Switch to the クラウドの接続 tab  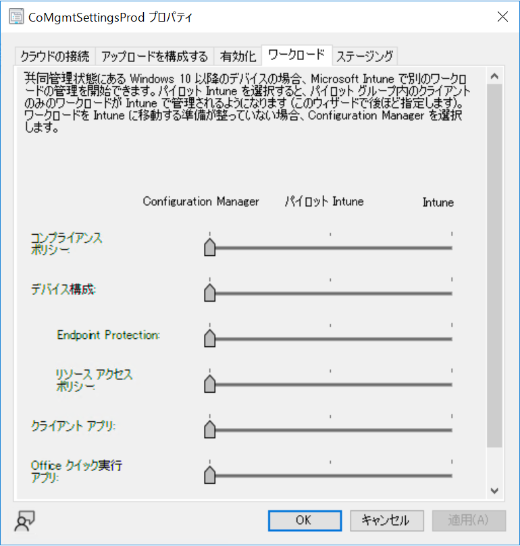tap(55, 56)
